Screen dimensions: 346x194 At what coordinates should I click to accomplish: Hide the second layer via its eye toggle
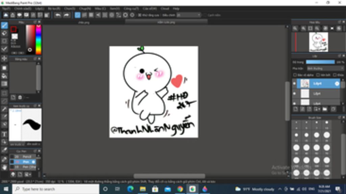click(294, 94)
